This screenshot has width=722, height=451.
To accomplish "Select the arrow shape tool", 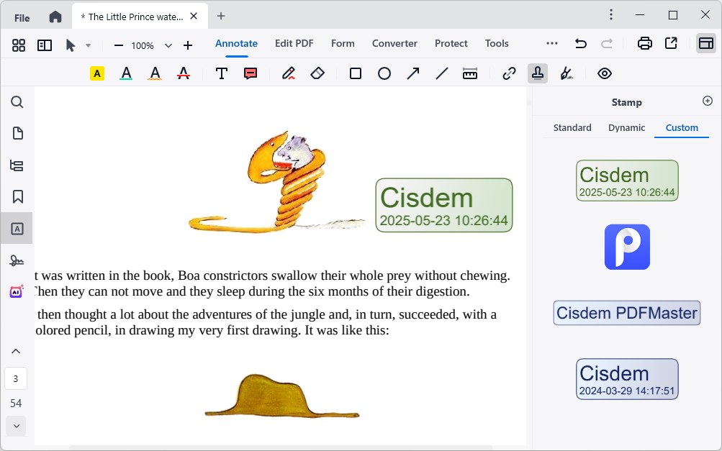I will 412,73.
